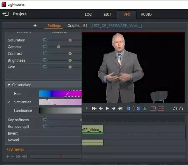Toggle the Remove spill keyframe button
The width and height of the screenshot is (188, 165).
45,126
